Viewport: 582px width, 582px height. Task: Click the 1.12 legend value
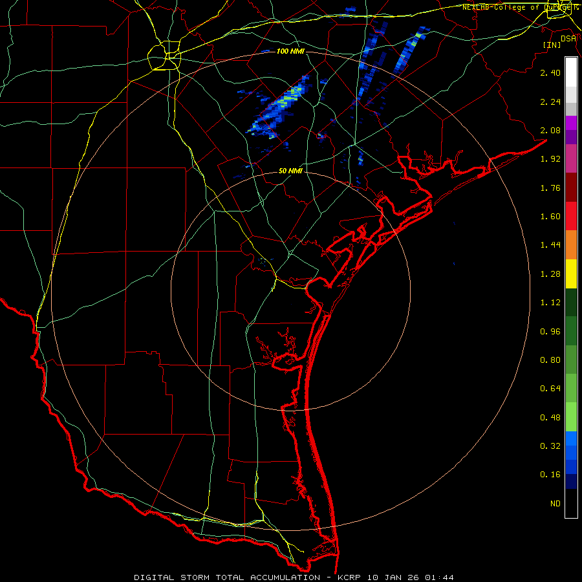pos(550,303)
